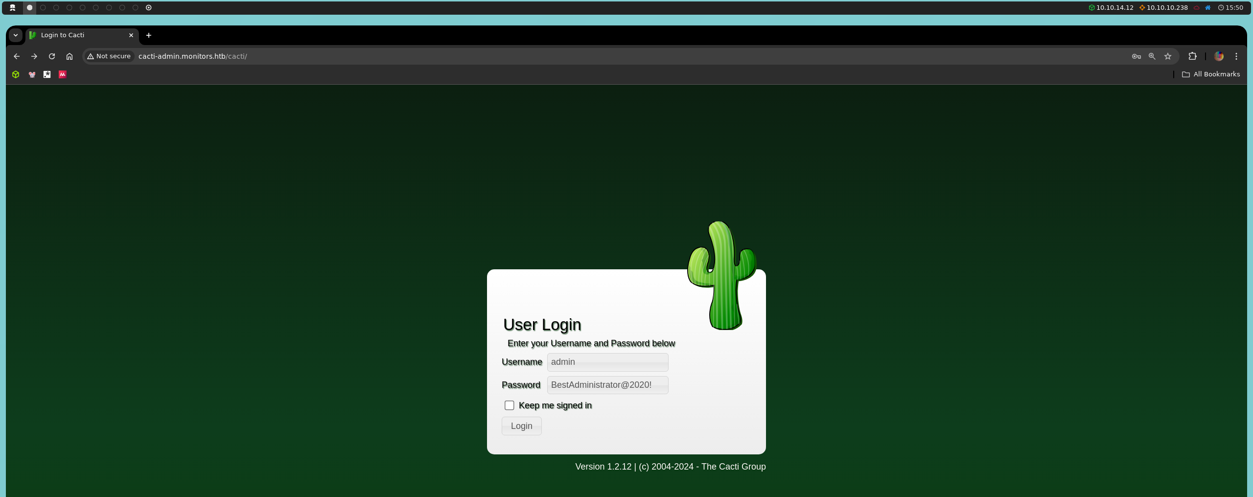Viewport: 1253px width, 497px height.
Task: Open a new tab with plus button
Action: [x=149, y=35]
